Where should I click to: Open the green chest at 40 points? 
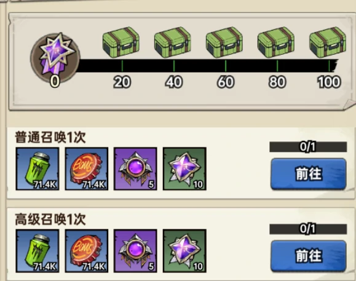[x=173, y=42]
